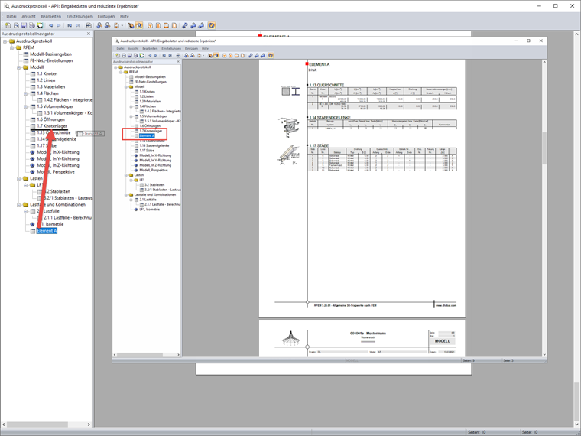The height and width of the screenshot is (436, 581).
Task: Click the floppy disk save icon
Action: pos(24,25)
